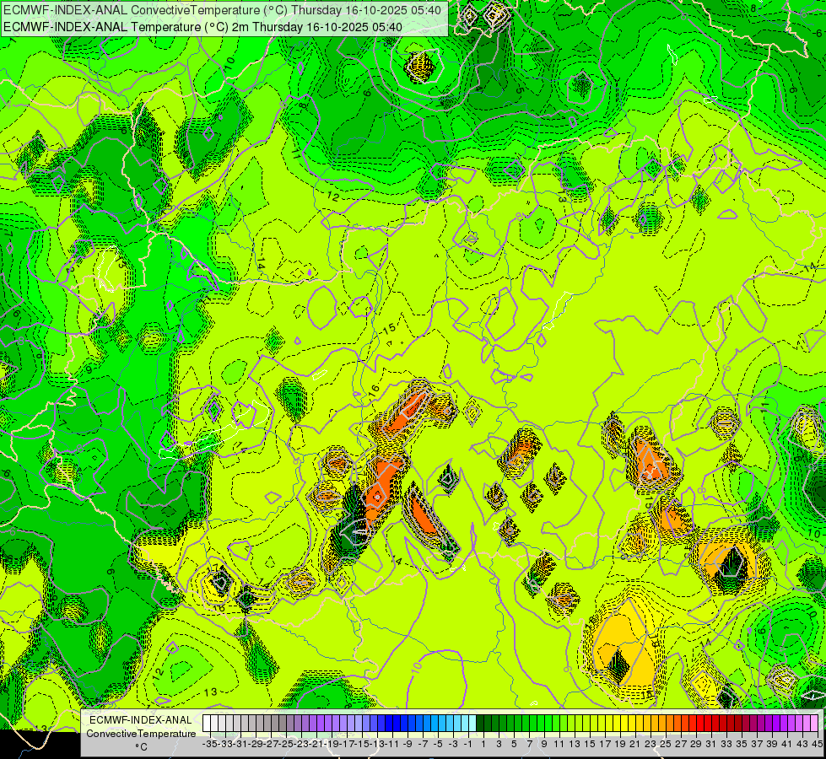Click the 16 contour label on the map
Image resolution: width=826 pixels, height=759 pixels.
coord(373,390)
